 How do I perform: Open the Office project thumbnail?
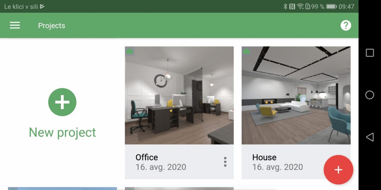coord(179,95)
